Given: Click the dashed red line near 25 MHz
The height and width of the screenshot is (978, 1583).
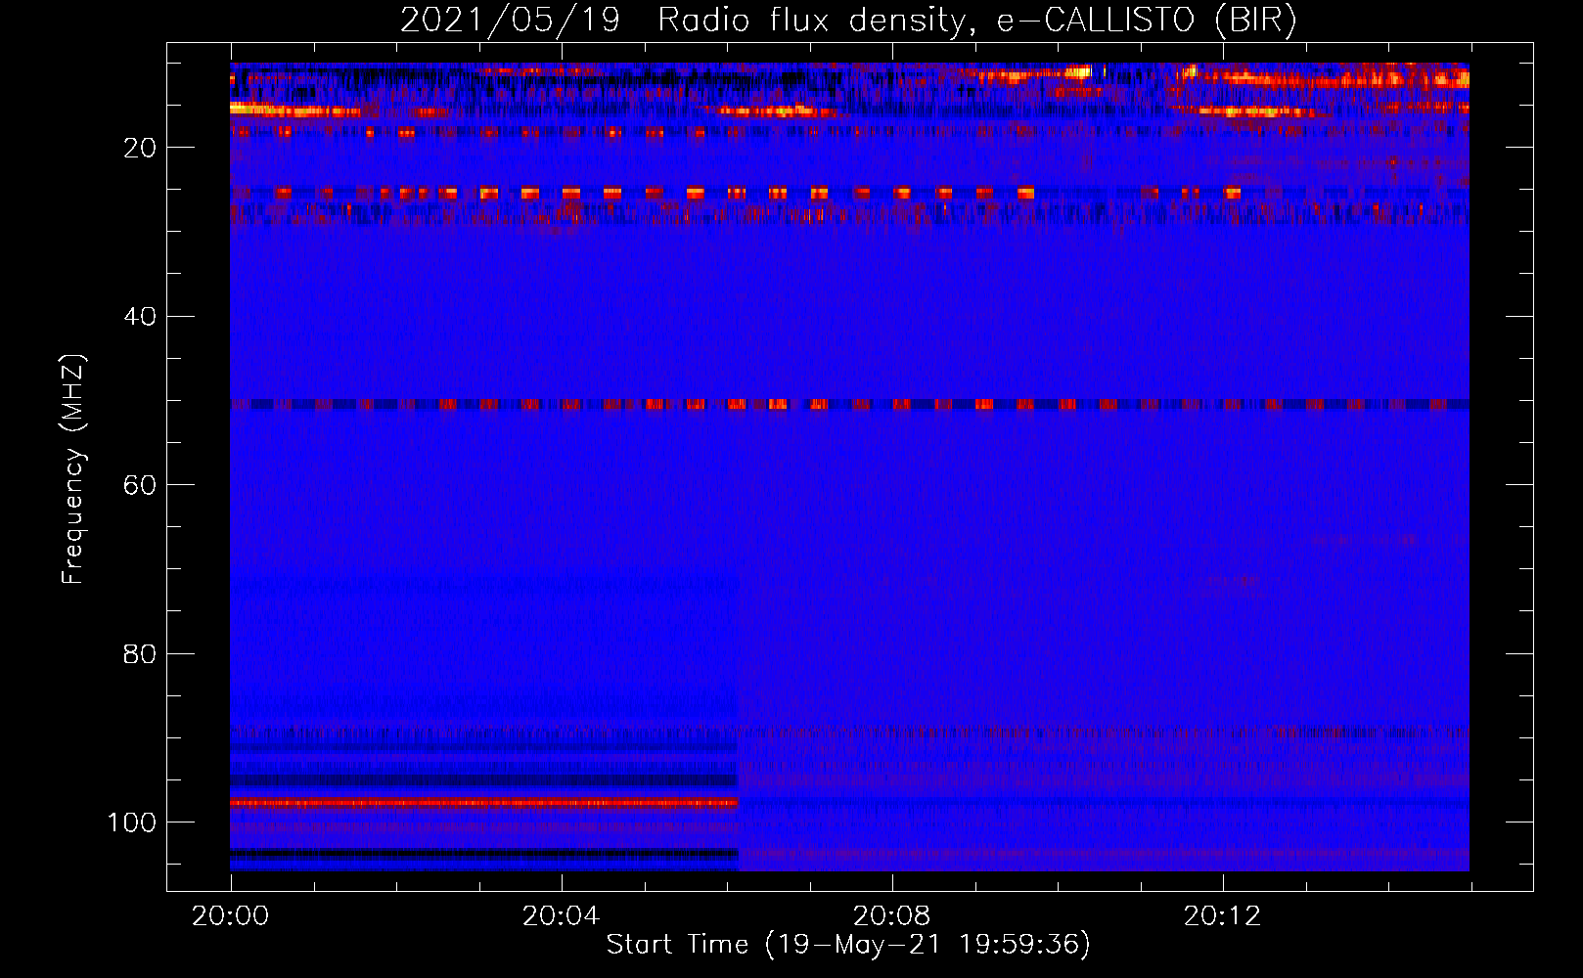Looking at the screenshot, I should pyautogui.click(x=736, y=194).
